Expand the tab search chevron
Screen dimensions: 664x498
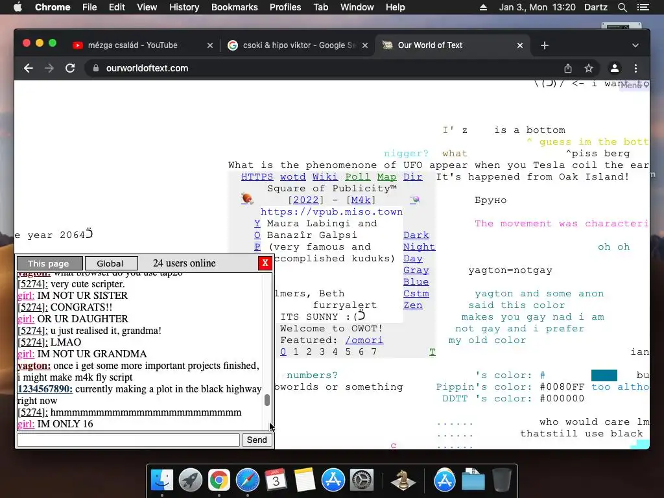(x=635, y=45)
